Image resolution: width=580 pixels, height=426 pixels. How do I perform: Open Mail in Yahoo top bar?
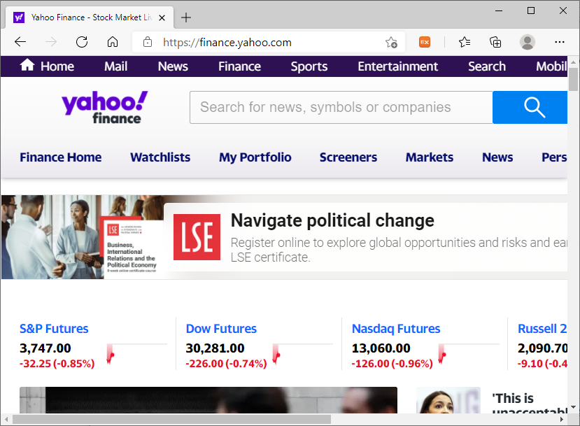115,66
